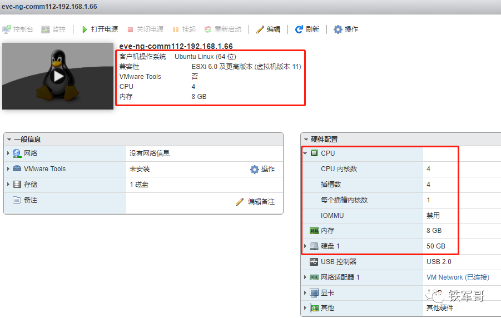Expand the 网络适配器 1 row
Viewport: 501px width, 318px height.
pyautogui.click(x=305, y=277)
